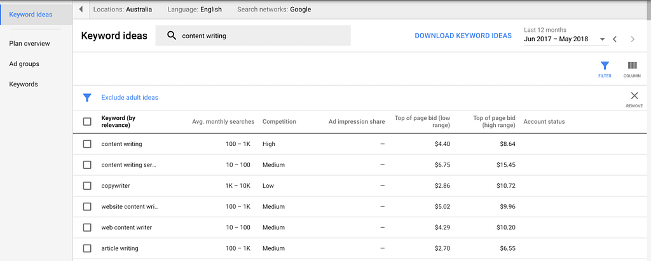Click the Filter funnel icon
This screenshot has width=651, height=261.
(605, 66)
